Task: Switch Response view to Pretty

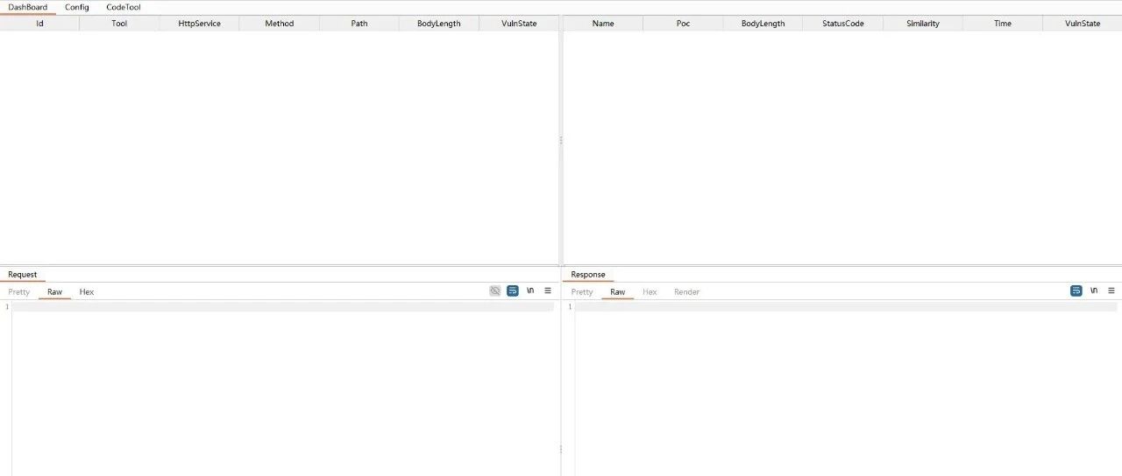Action: click(x=582, y=292)
